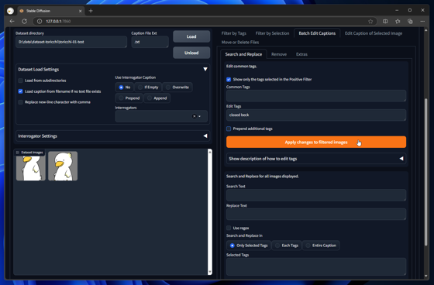Viewport: 434px width, 285px height.
Task: Open a new browser tab
Action: (x=91, y=11)
